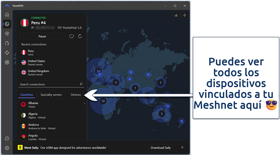The width and height of the screenshot is (280, 155).
Task: Open the Dark Web Monitor target icon
Action: tap(7, 62)
